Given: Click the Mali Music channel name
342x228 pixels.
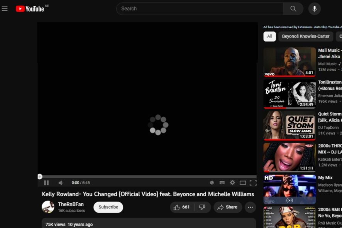Looking at the screenshot, I should tap(327, 64).
